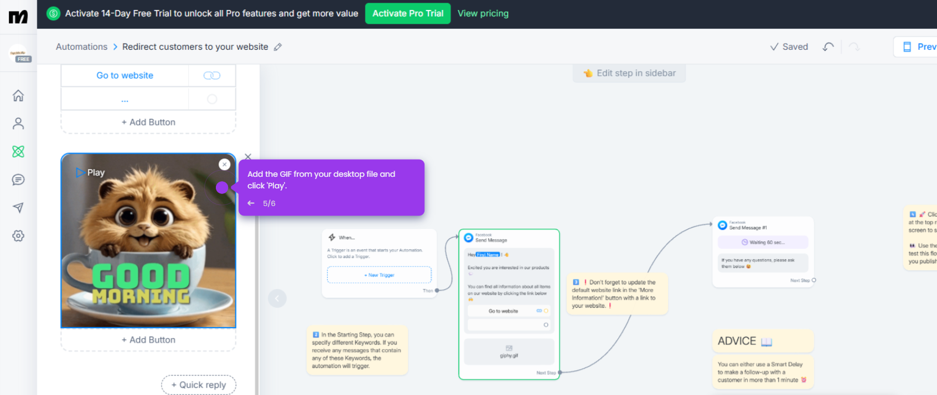
Task: Click the pencil to rename automation
Action: pos(278,47)
